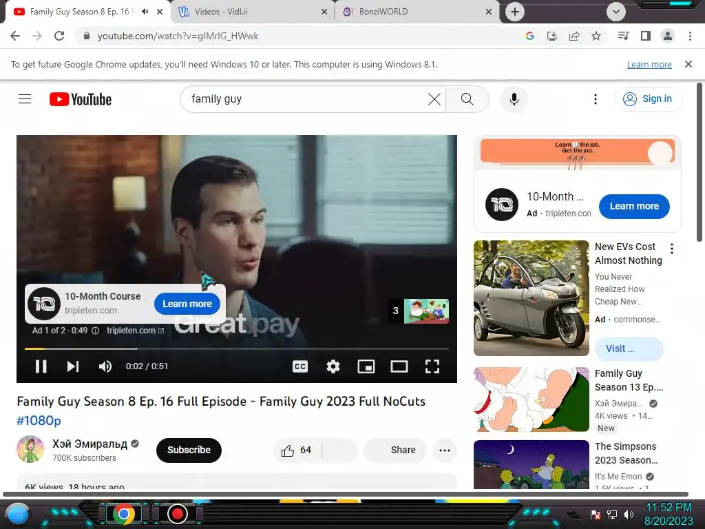The height and width of the screenshot is (529, 705).
Task: Mute the Family Guy tab audio icon
Action: click(x=145, y=12)
